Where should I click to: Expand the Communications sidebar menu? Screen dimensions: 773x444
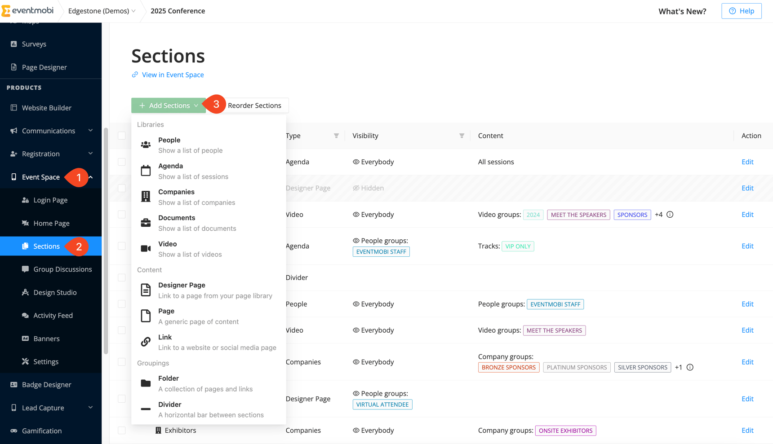pos(48,131)
